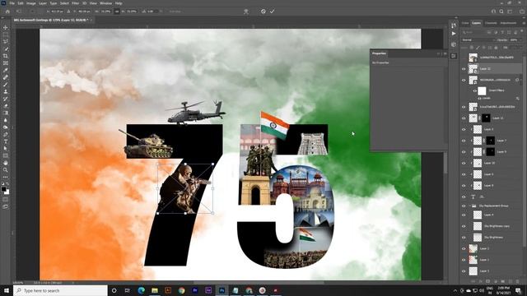Viewport: 527px width, 296px height.
Task: Toggle visibility of Layer 2
Action: (464, 248)
